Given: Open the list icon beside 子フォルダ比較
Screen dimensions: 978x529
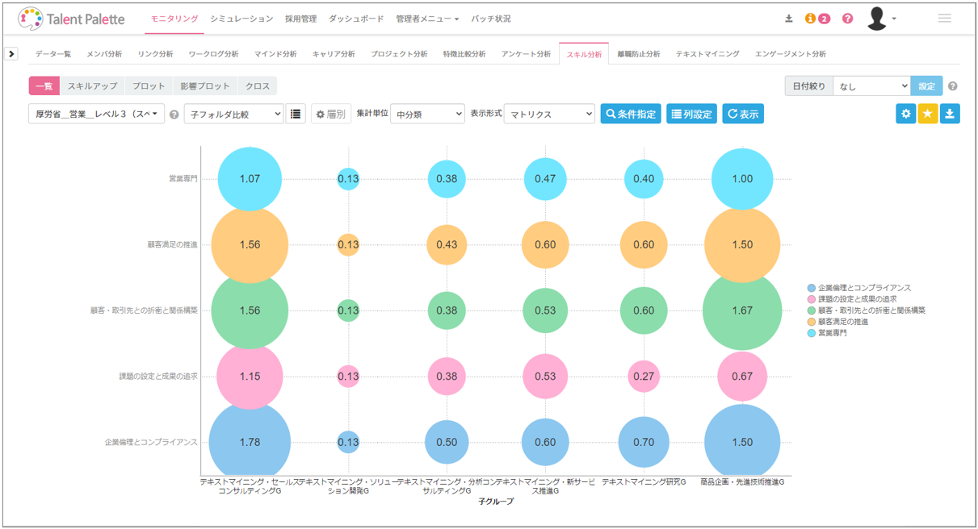Looking at the screenshot, I should tap(296, 114).
